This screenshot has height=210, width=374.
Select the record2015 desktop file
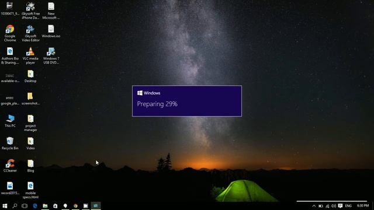[10, 188]
